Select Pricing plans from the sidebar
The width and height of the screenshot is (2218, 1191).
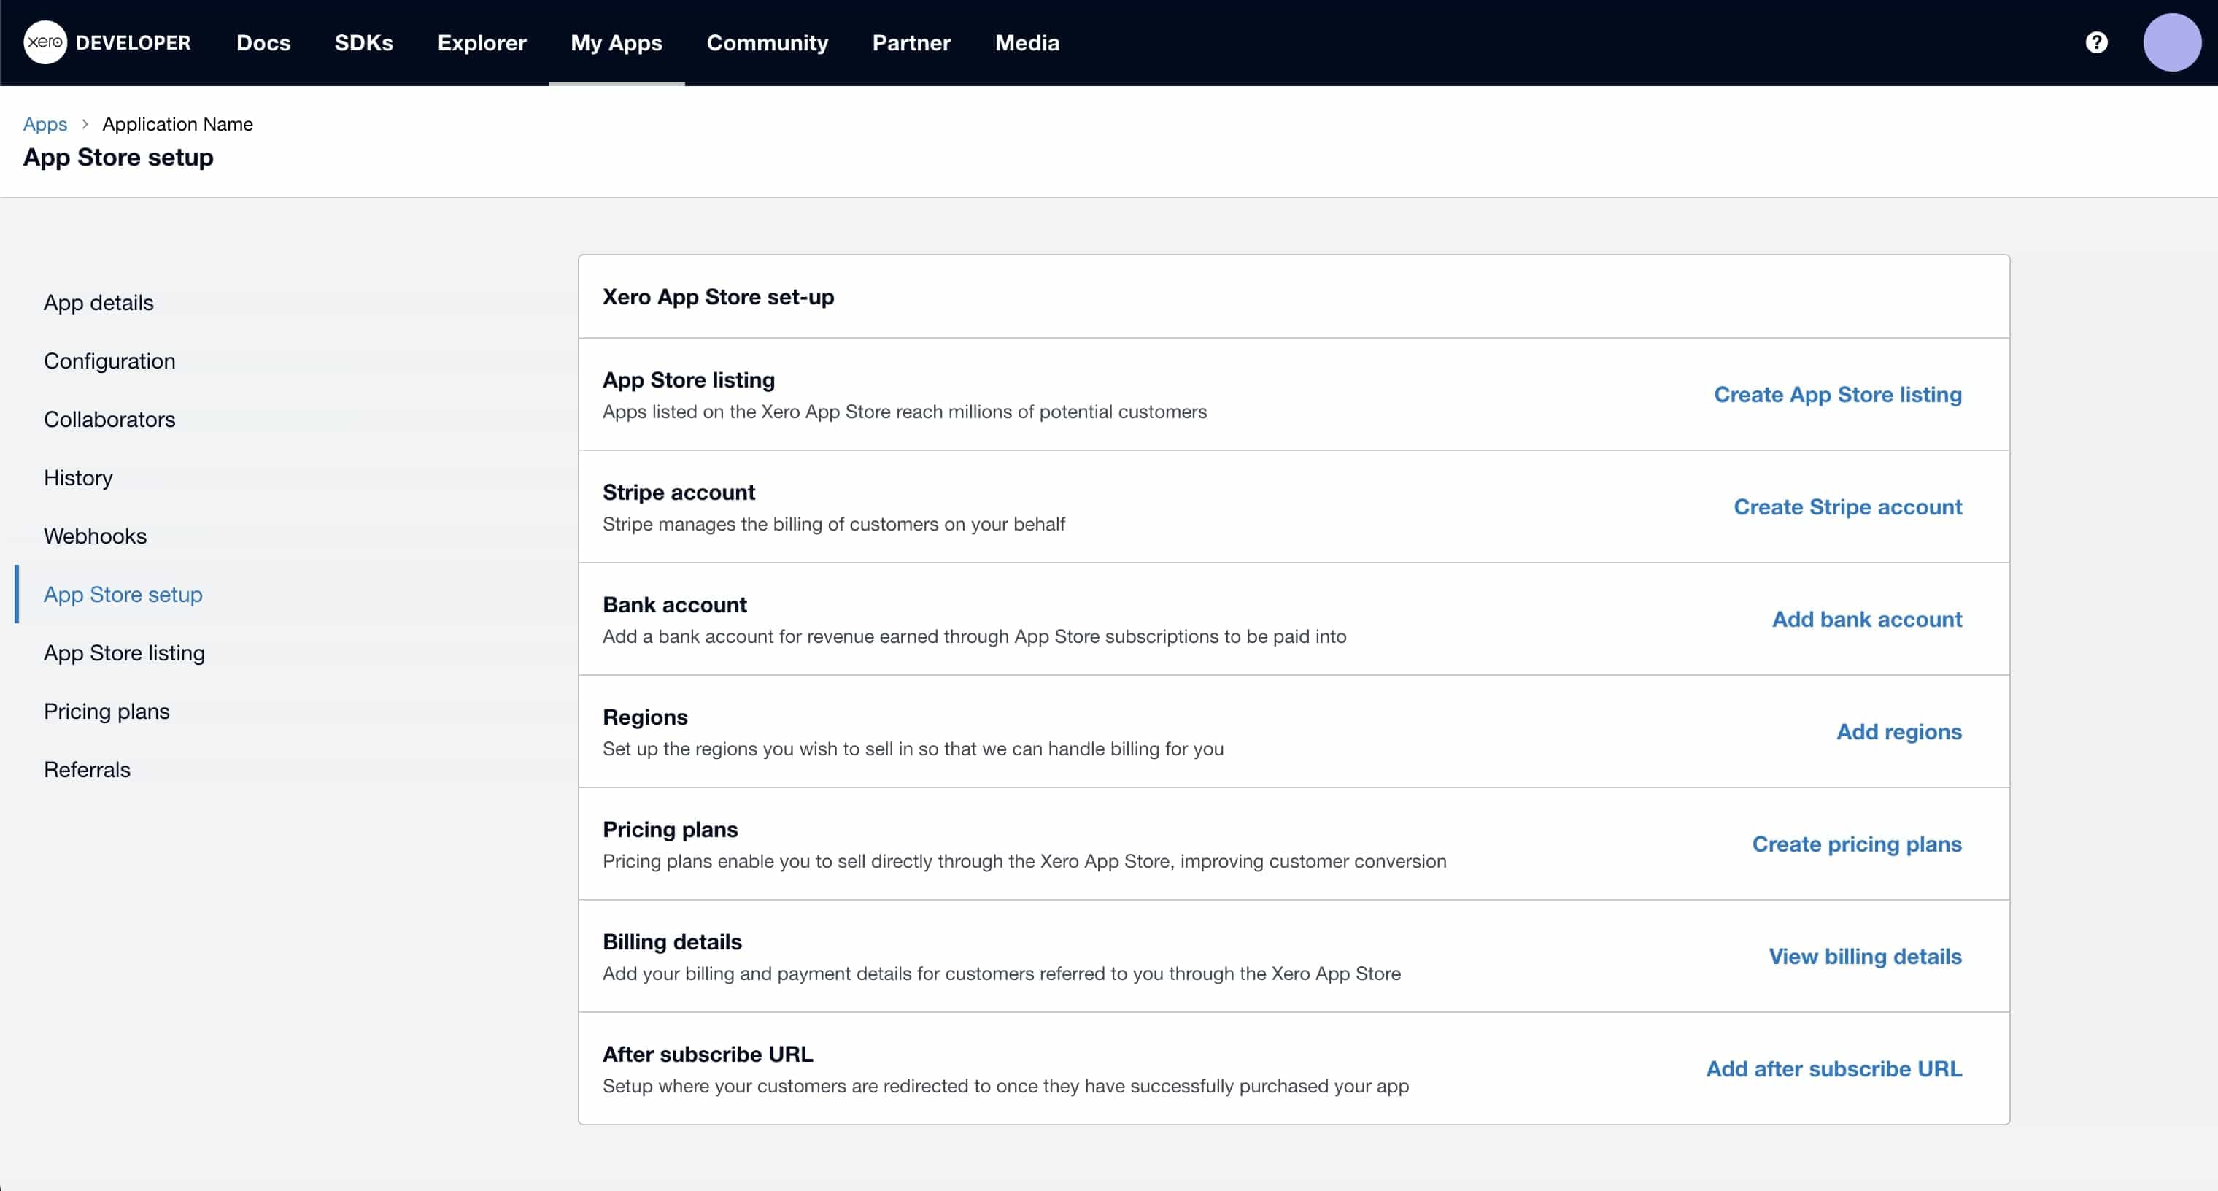(106, 712)
